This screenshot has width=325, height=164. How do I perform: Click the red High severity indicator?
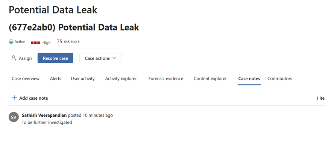(x=35, y=43)
